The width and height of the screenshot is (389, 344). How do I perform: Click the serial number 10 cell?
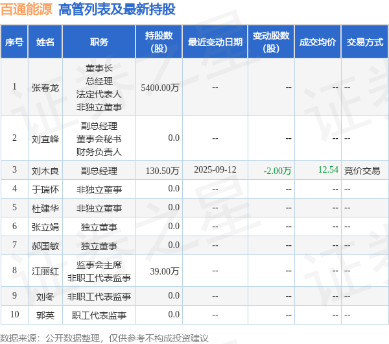pos(15,314)
